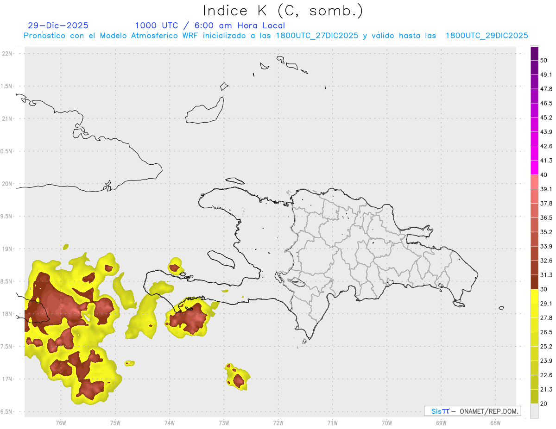The height and width of the screenshot is (429, 556).
Task: Click the olive swatch between 21.3 and 20
Action: 534,397
